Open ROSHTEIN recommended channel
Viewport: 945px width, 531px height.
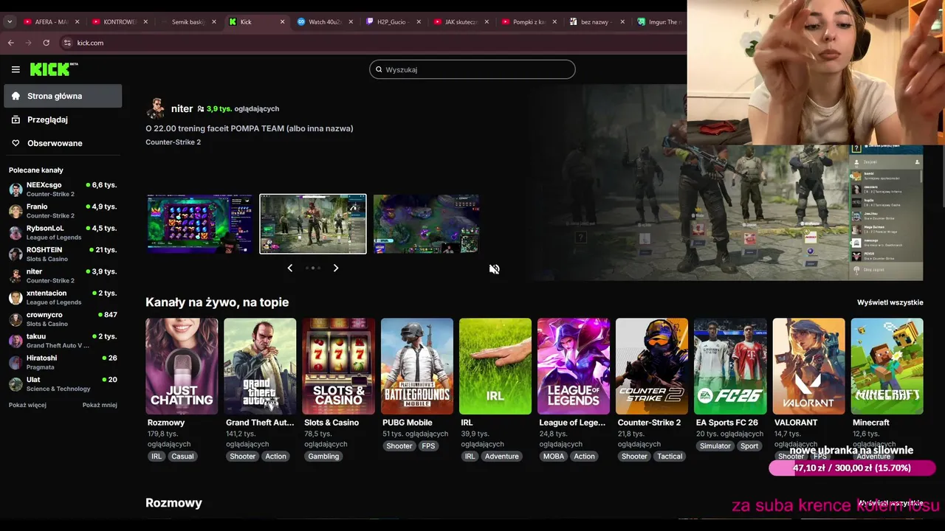[x=63, y=254]
